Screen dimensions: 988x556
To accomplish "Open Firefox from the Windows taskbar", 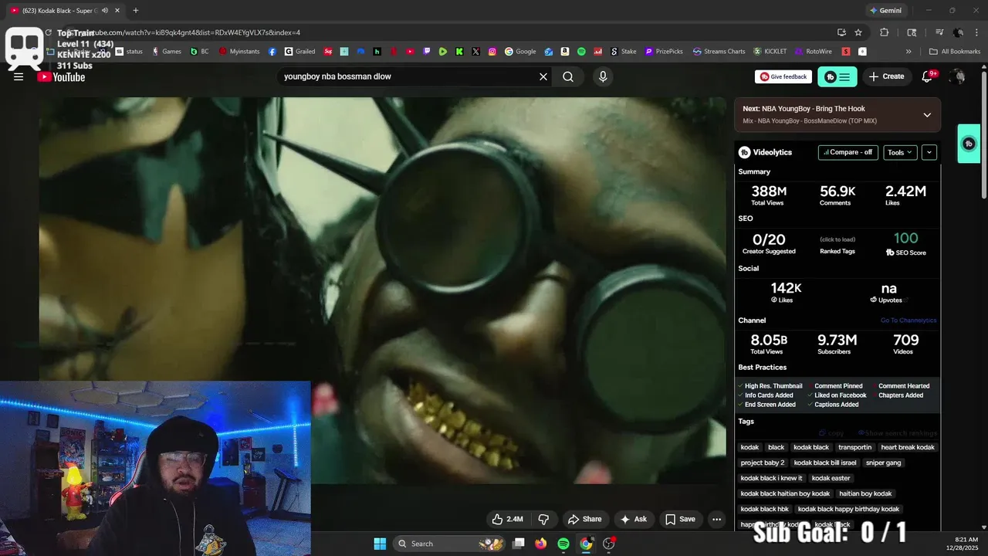I will click(x=541, y=544).
